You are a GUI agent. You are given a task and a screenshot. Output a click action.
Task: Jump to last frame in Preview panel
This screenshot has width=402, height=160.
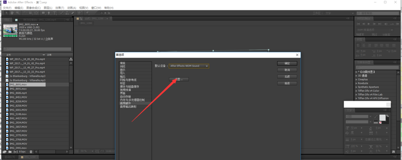[x=380, y=24]
